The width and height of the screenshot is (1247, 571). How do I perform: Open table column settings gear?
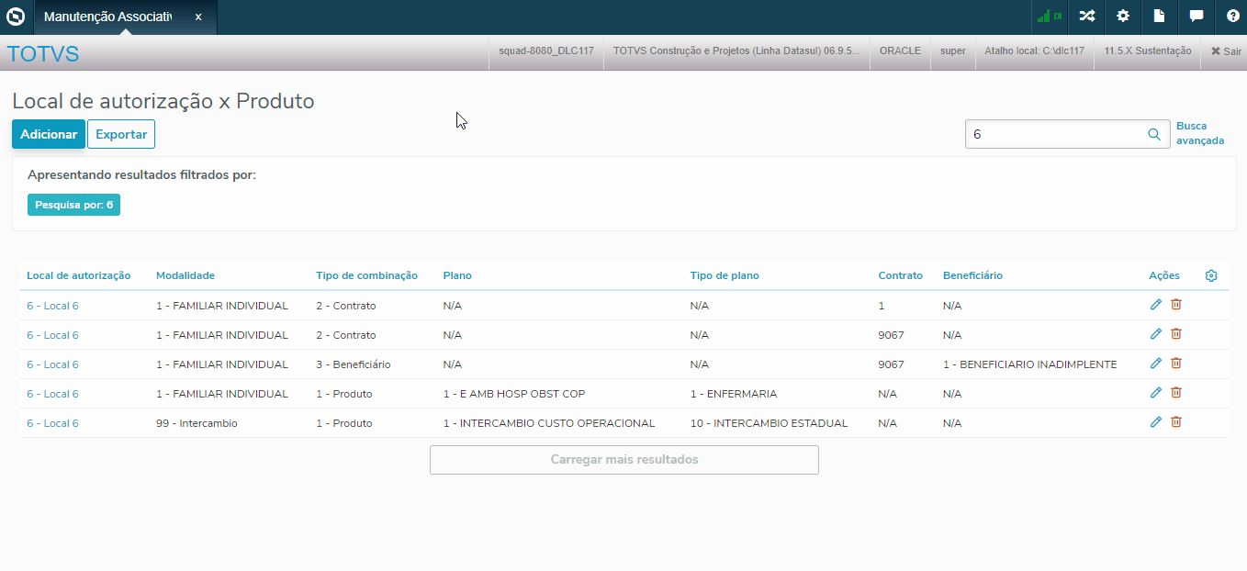click(1211, 275)
